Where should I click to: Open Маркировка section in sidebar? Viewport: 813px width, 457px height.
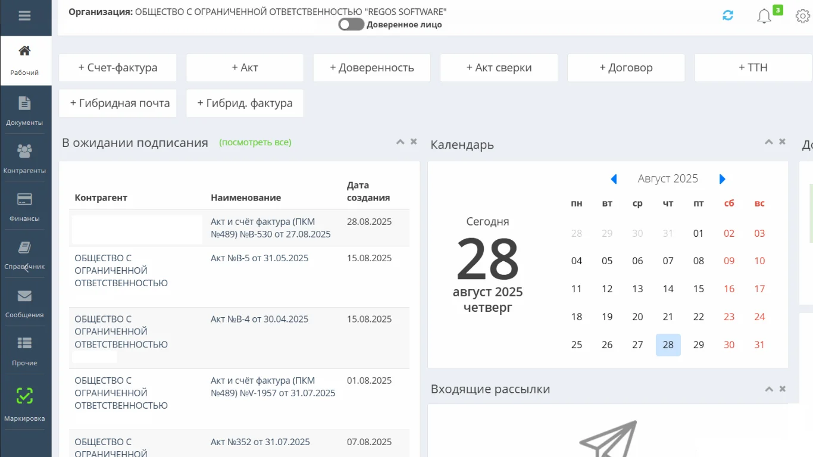click(24, 403)
